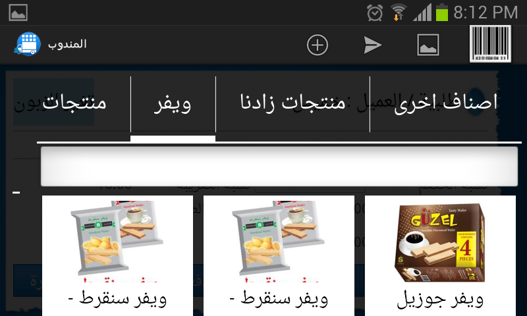Tap the Wi-Fi status bar icon
The width and height of the screenshot is (527, 316).
[399, 13]
